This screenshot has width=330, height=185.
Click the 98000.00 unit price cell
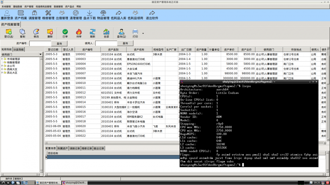pos(229,73)
